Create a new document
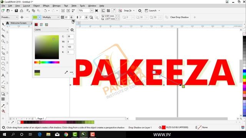Viewport: 246px width, 138px height. [3, 11]
